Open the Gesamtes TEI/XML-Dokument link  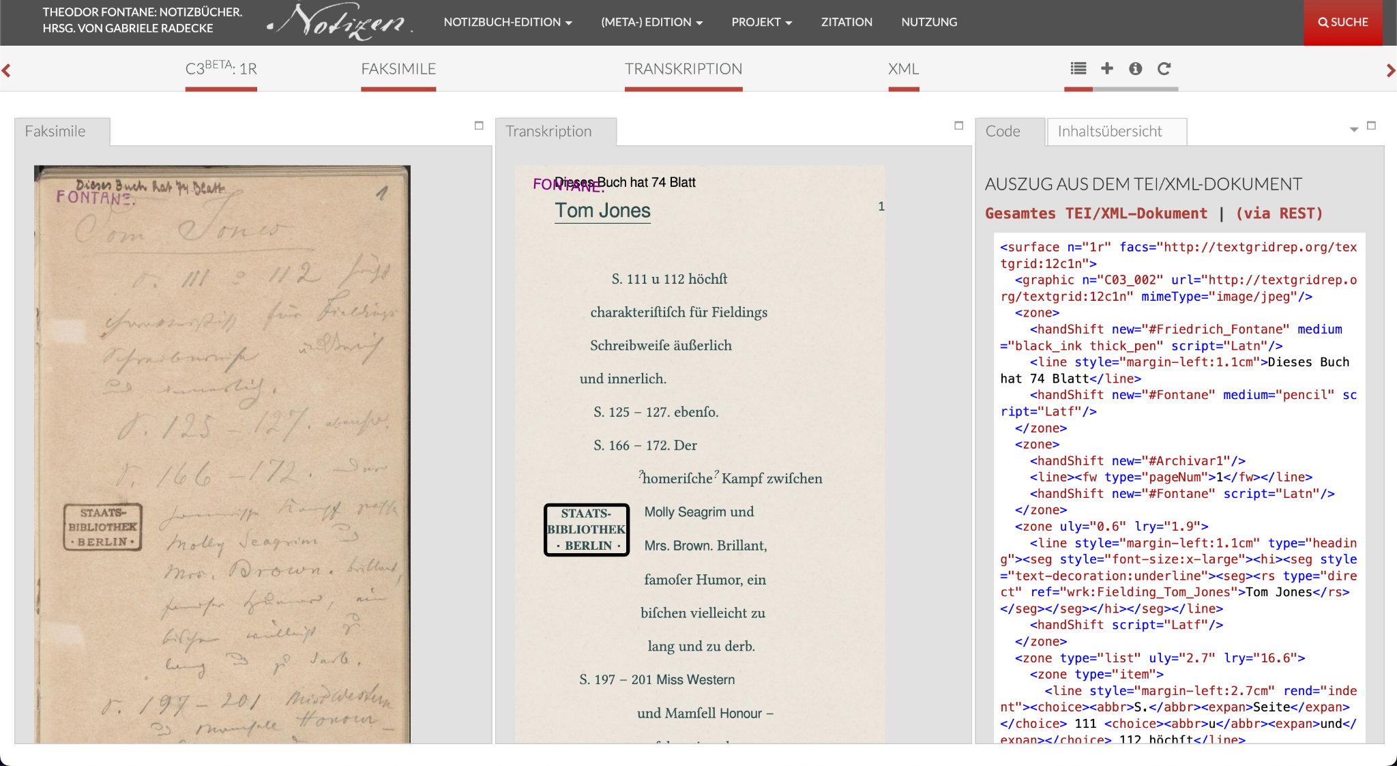[1096, 213]
